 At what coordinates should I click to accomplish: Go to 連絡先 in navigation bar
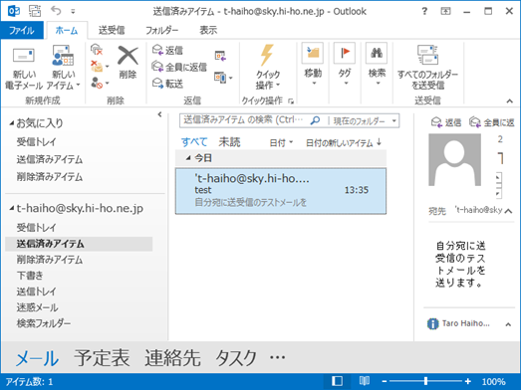172,358
